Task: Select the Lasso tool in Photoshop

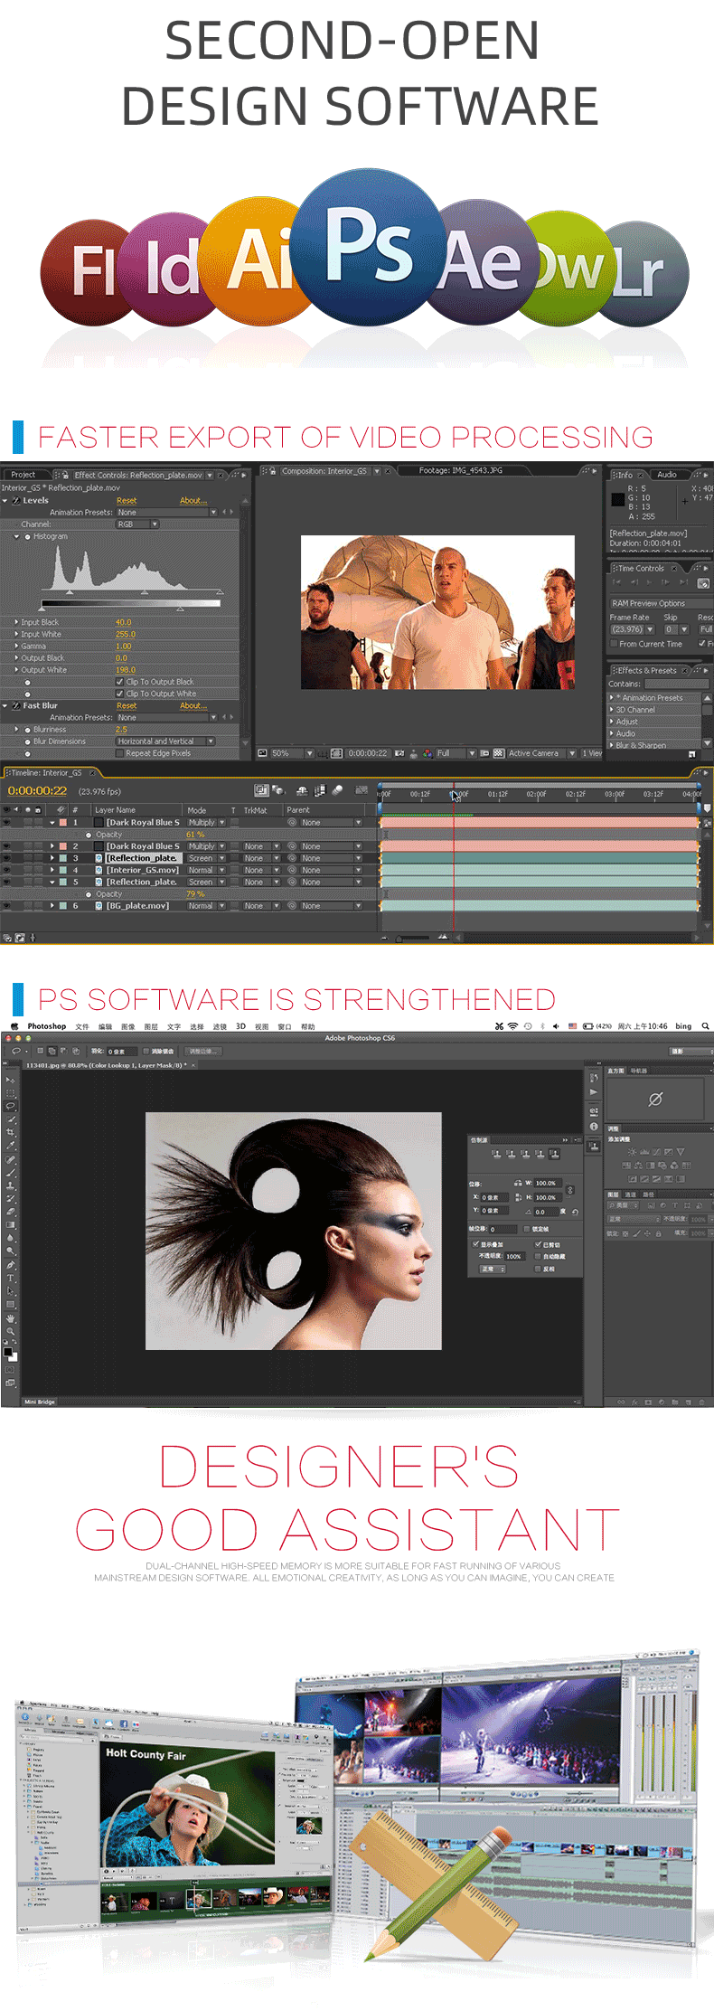Action: [10, 1106]
